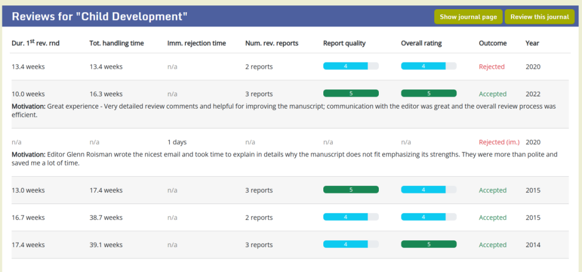Click report quality bar in 2020 Rejected row
582x272 pixels.
point(351,66)
